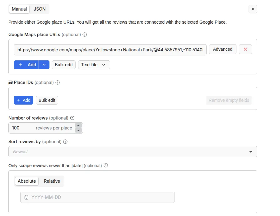This screenshot has height=216, width=280.
Task: Click Bulk edit under Place IDs
Action: 47,100
